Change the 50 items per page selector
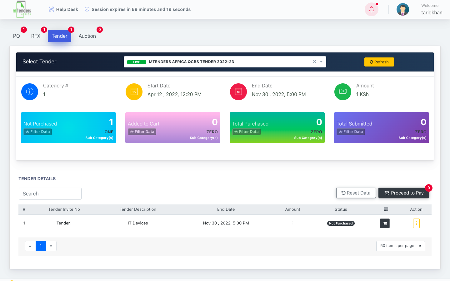 401,246
